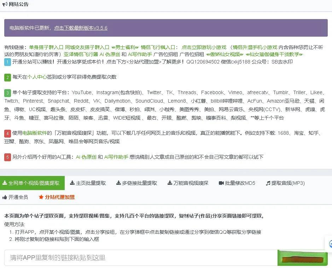Click the download icon on 主页批量提取
Viewport: 332px width, 268px height.
click(72, 183)
